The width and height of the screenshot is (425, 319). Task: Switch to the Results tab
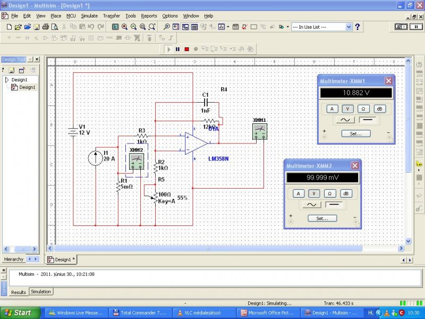point(19,292)
